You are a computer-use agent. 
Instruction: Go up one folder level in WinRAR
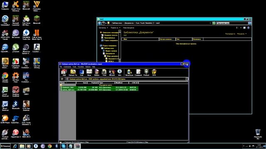(x=62, y=79)
